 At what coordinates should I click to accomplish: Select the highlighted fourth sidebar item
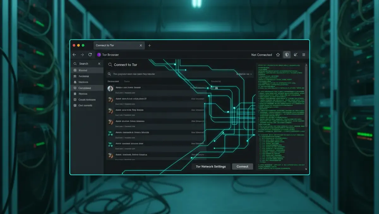click(x=87, y=88)
